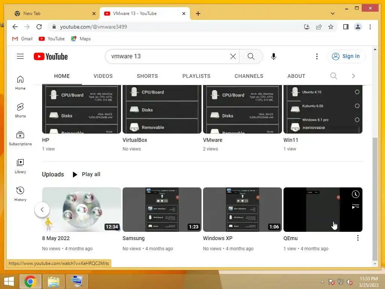The height and width of the screenshot is (289, 385).
Task: Clear the search box with X icon
Action: pos(233,56)
